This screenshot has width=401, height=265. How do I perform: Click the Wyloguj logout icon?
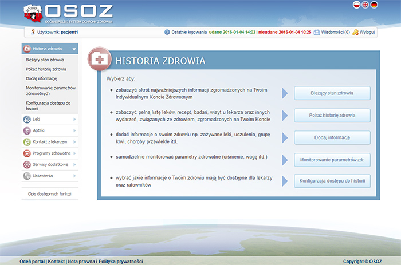click(356, 33)
